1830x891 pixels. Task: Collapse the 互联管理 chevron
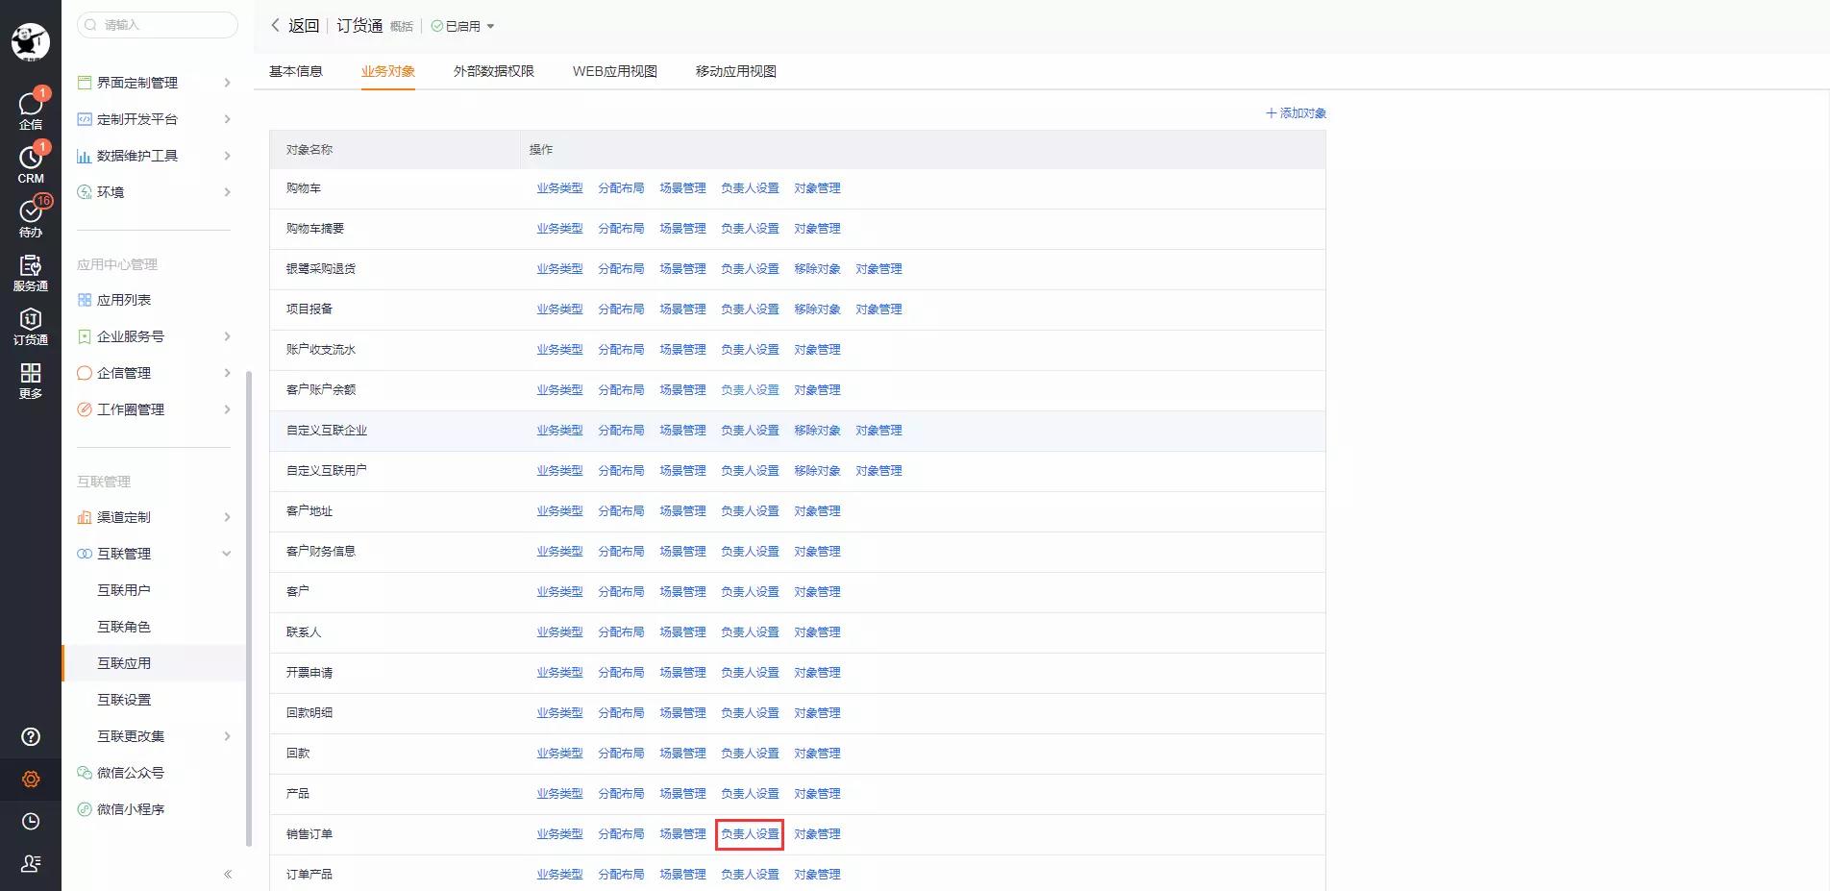pos(227,554)
